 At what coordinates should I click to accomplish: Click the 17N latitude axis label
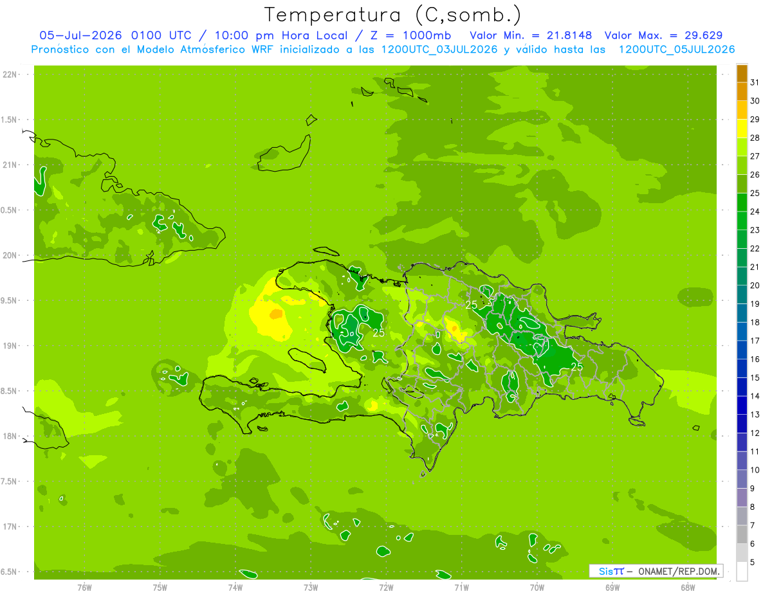coord(9,527)
